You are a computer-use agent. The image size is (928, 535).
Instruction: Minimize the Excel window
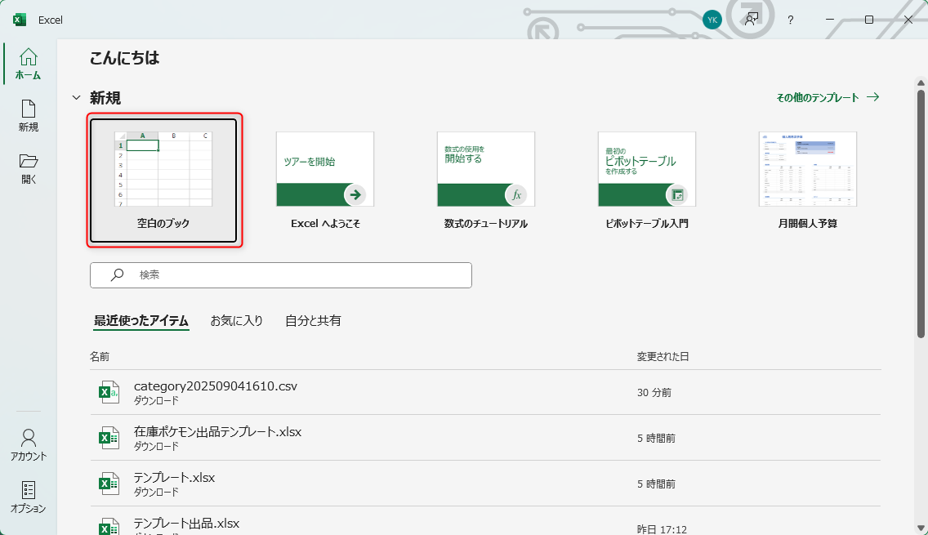[830, 20]
